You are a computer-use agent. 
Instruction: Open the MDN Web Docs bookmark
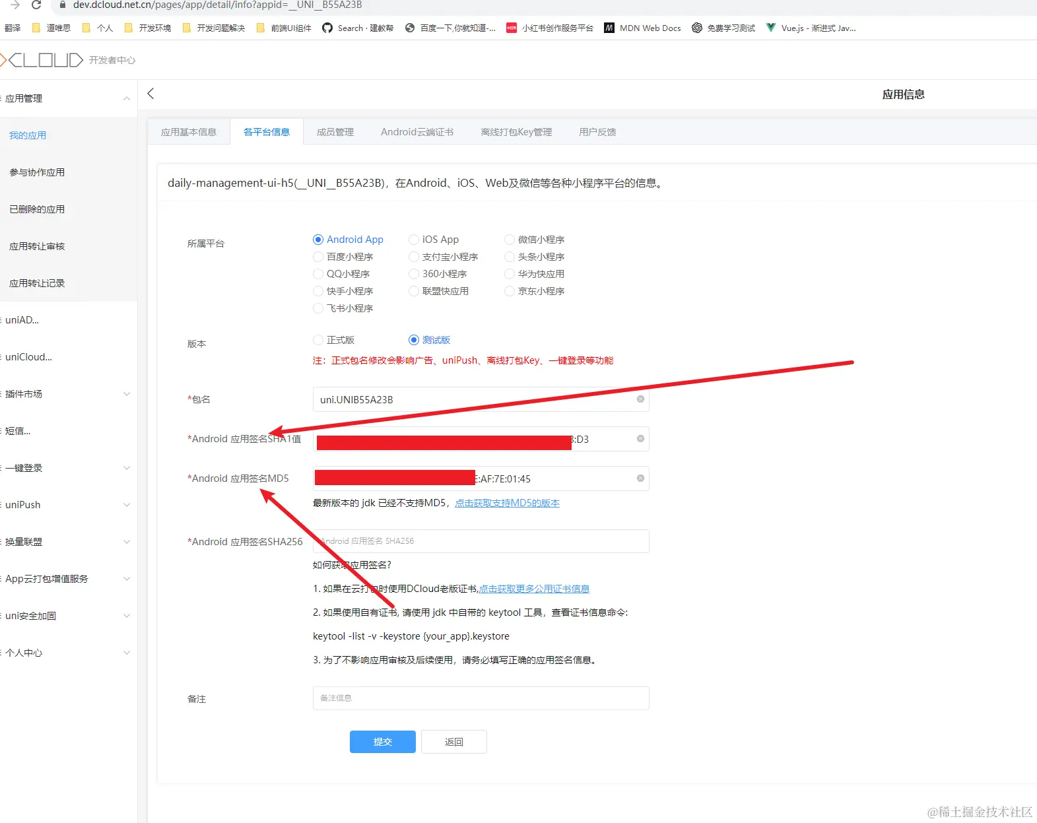[642, 28]
